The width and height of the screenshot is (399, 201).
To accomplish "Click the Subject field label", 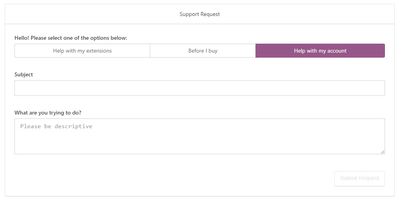I will (24, 74).
